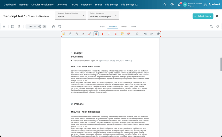
Task: Switch to the Shapes tab
Action: tap(123, 27)
